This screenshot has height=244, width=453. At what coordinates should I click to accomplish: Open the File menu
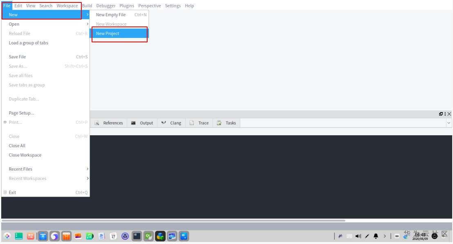[x=7, y=6]
